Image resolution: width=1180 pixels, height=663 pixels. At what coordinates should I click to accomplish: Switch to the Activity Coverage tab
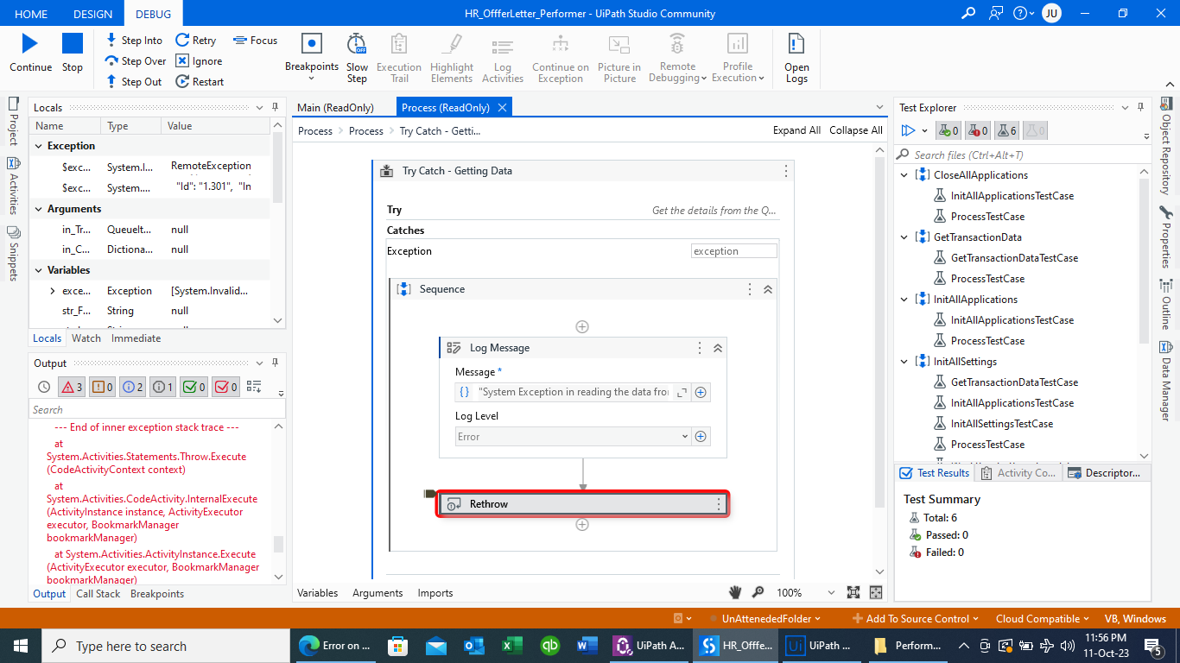click(1018, 473)
